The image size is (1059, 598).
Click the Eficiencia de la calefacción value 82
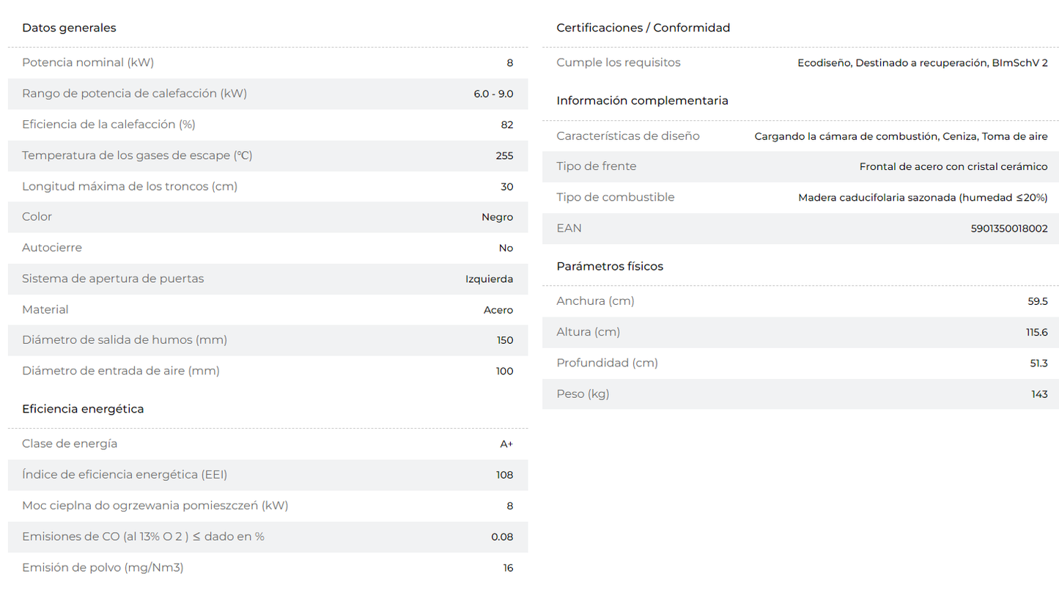[x=507, y=125]
